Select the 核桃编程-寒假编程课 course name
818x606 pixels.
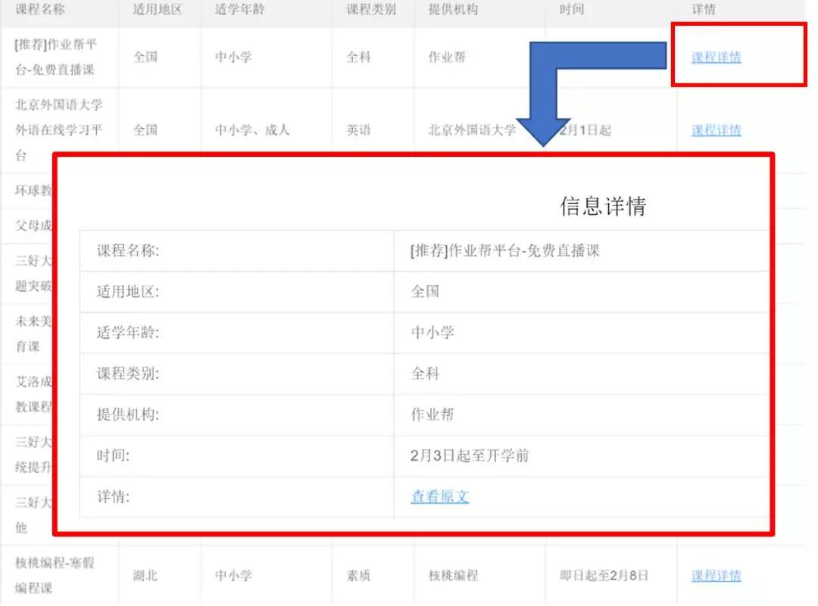[55, 575]
